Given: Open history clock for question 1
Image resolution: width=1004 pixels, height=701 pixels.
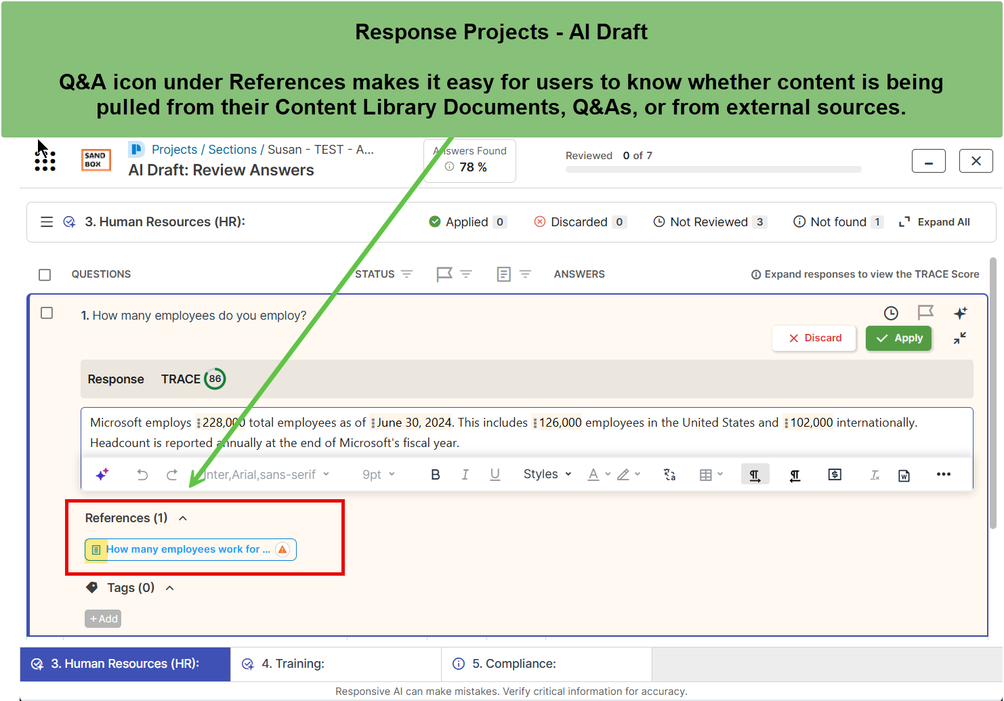Looking at the screenshot, I should pos(891,313).
